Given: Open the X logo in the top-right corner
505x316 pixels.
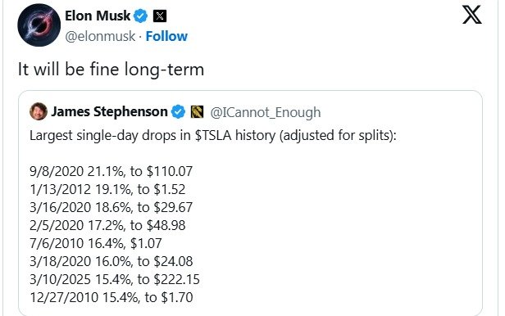Looking at the screenshot, I should pyautogui.click(x=472, y=15).
